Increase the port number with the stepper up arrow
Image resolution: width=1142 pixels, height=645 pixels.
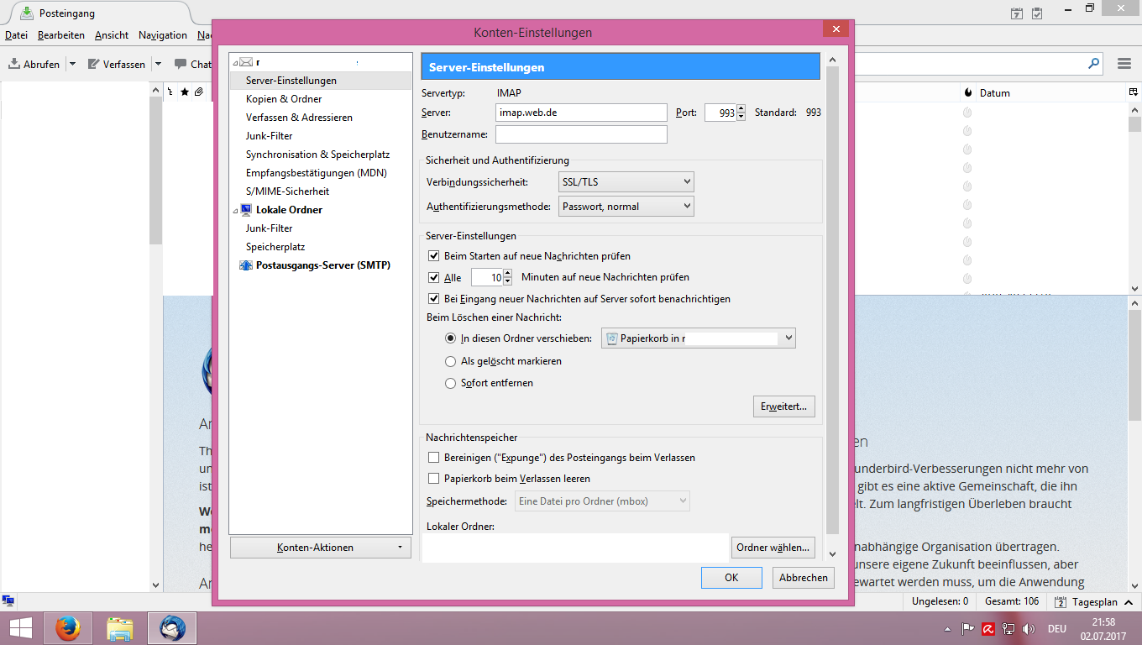pyautogui.click(x=741, y=108)
